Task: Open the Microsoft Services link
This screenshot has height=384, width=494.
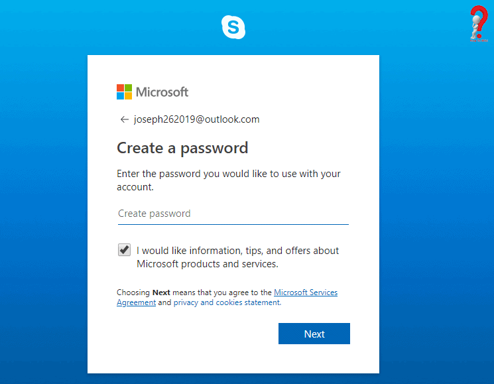Action: pyautogui.click(x=306, y=292)
